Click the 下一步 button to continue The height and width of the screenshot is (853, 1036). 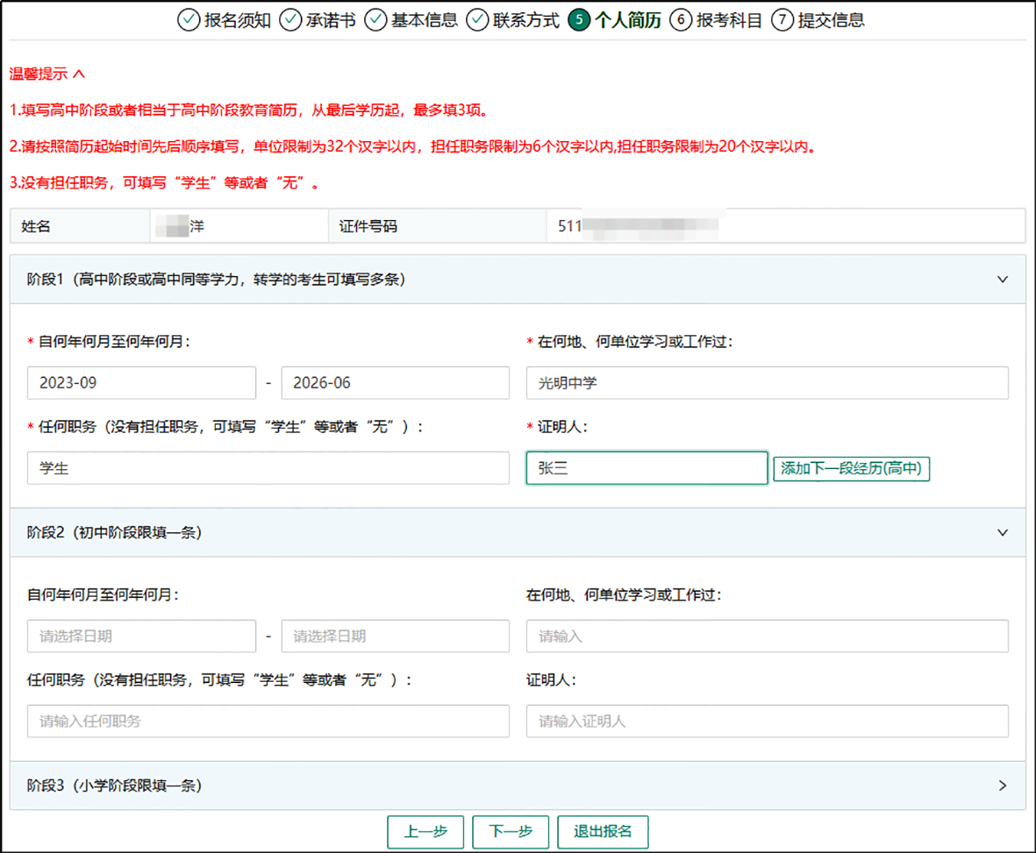tap(511, 832)
